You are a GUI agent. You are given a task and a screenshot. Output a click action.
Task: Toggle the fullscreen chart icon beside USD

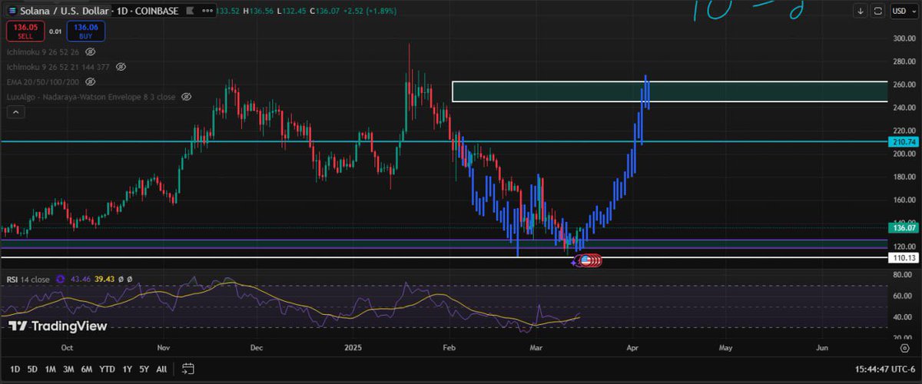pos(878,12)
